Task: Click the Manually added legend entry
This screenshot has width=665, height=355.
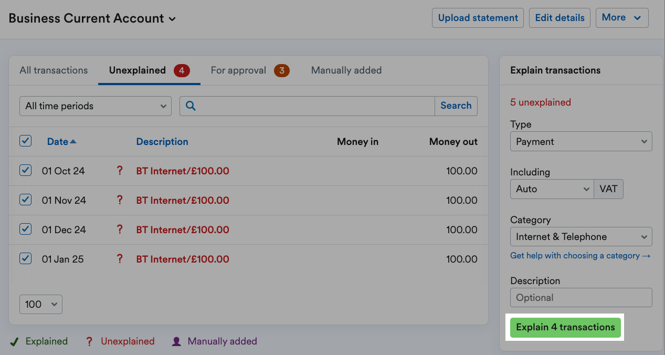Action: click(214, 341)
